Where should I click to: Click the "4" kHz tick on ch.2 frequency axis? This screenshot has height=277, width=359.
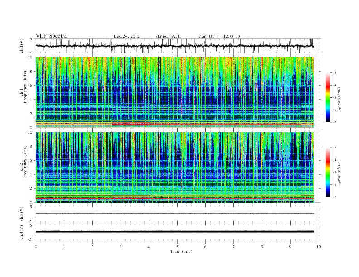point(31,175)
